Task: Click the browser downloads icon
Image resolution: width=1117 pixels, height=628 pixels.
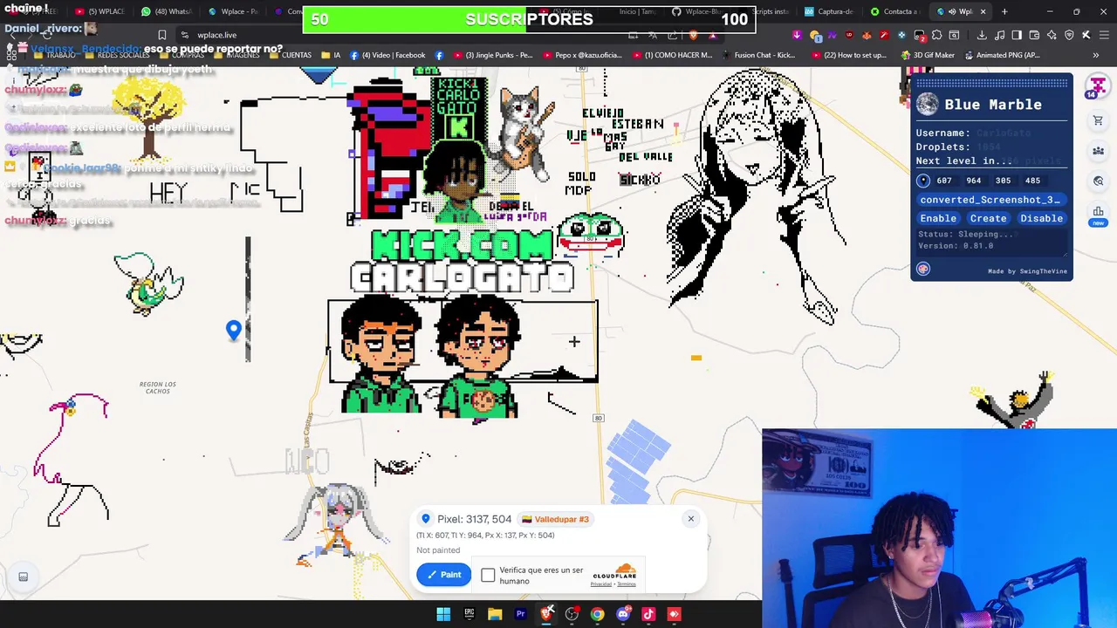Action: pyautogui.click(x=982, y=35)
